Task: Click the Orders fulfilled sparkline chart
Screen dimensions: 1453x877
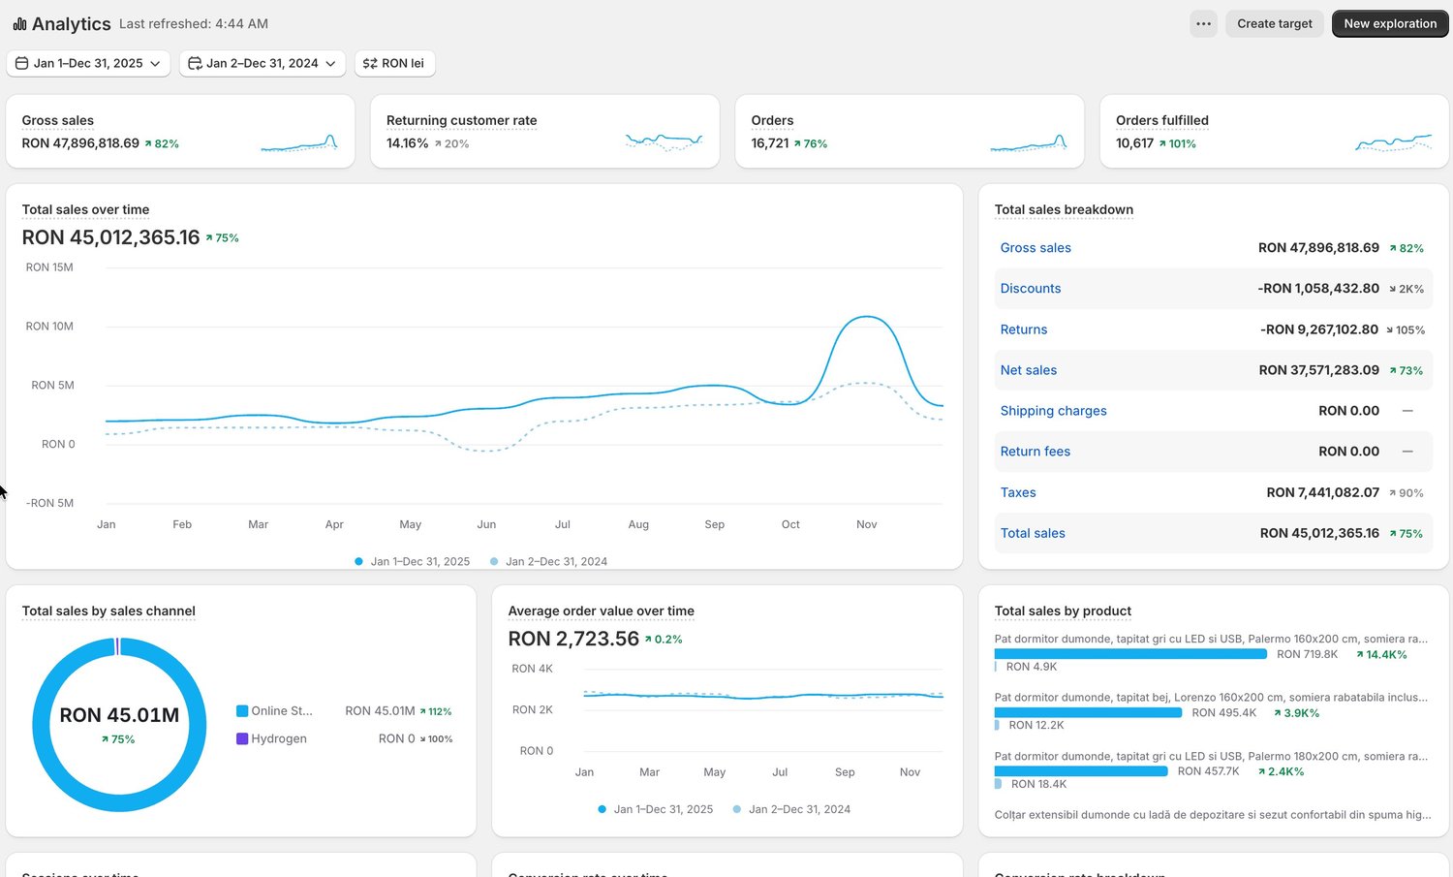Action: [x=1393, y=143]
